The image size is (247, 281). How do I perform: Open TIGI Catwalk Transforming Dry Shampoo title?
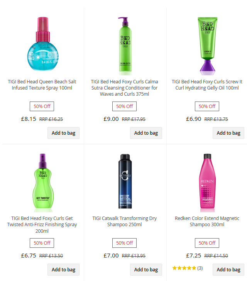(124, 221)
